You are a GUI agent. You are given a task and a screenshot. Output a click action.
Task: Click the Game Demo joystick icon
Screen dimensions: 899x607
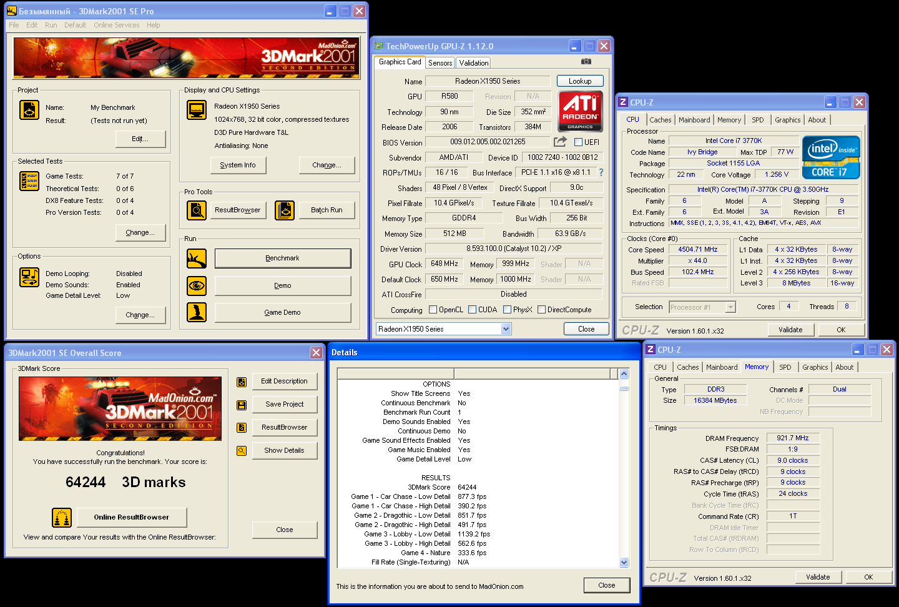click(197, 312)
